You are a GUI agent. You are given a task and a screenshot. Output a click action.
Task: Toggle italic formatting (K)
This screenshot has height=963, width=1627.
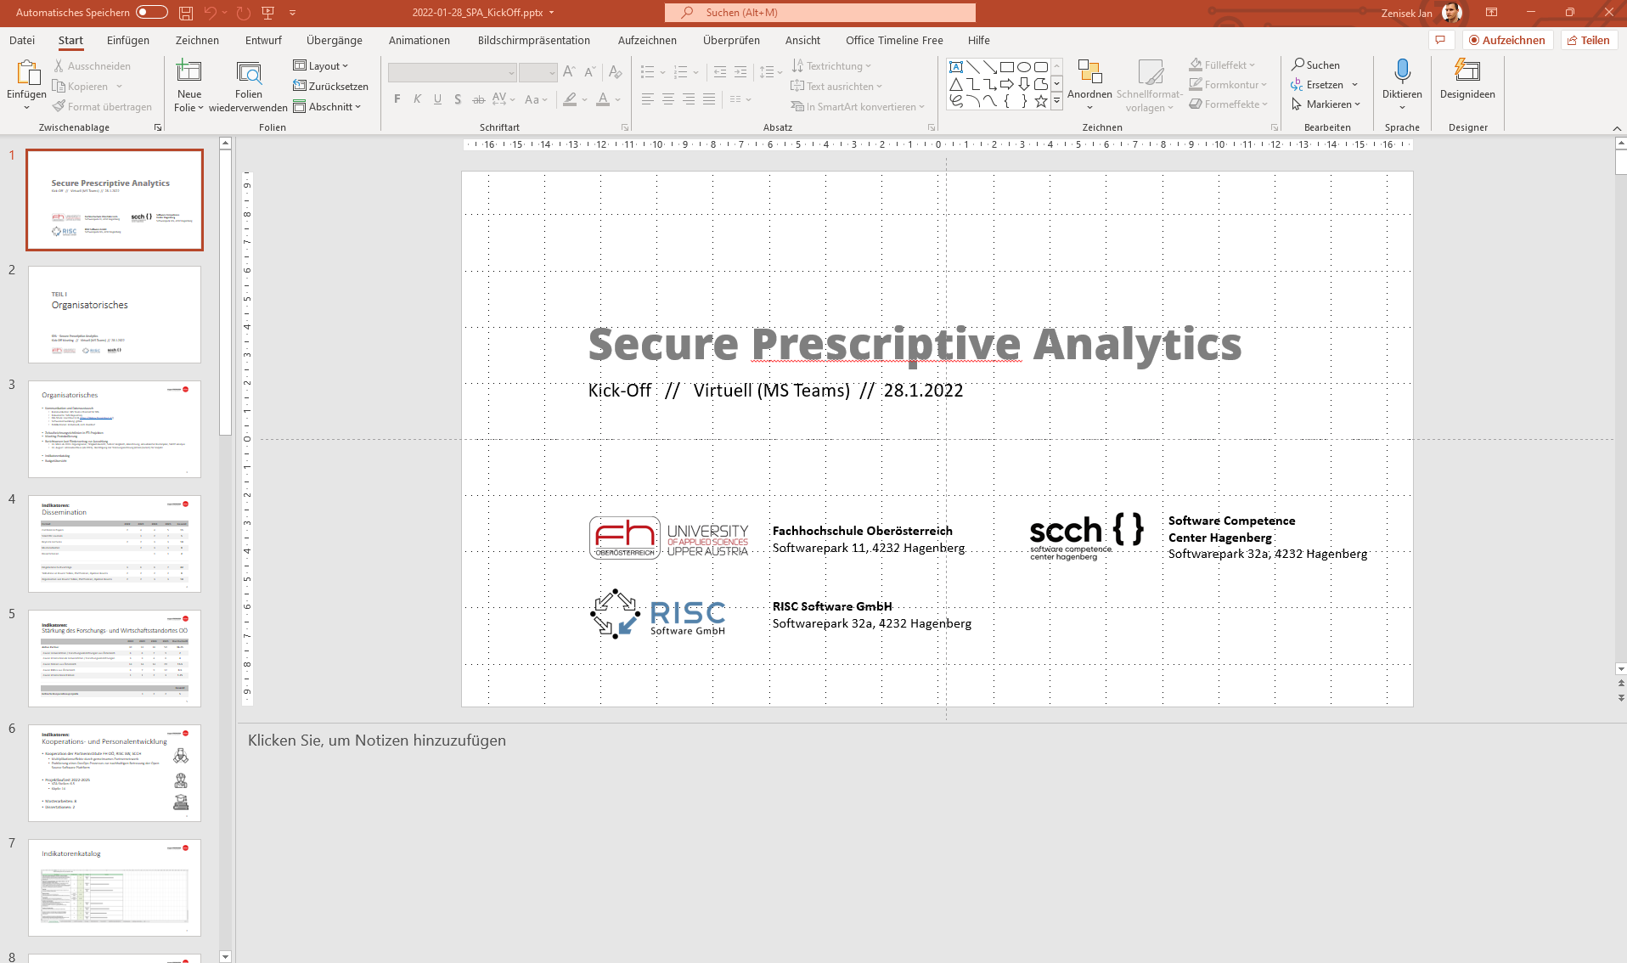pyautogui.click(x=417, y=99)
